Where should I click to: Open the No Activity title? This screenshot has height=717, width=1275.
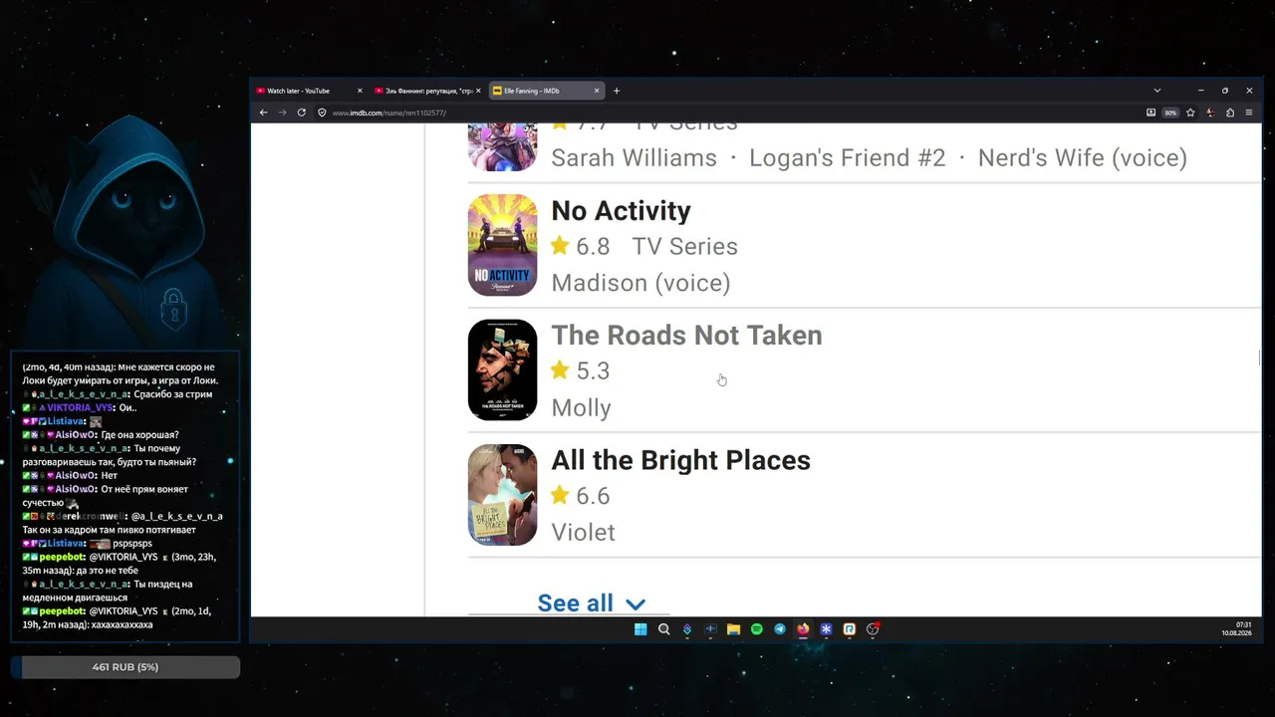621,210
